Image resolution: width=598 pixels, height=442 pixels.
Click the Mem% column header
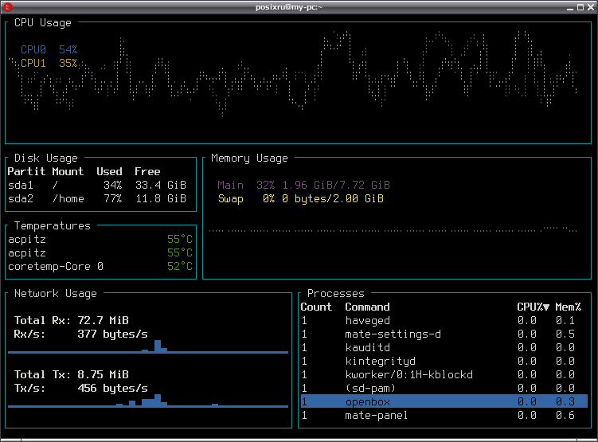pos(569,307)
